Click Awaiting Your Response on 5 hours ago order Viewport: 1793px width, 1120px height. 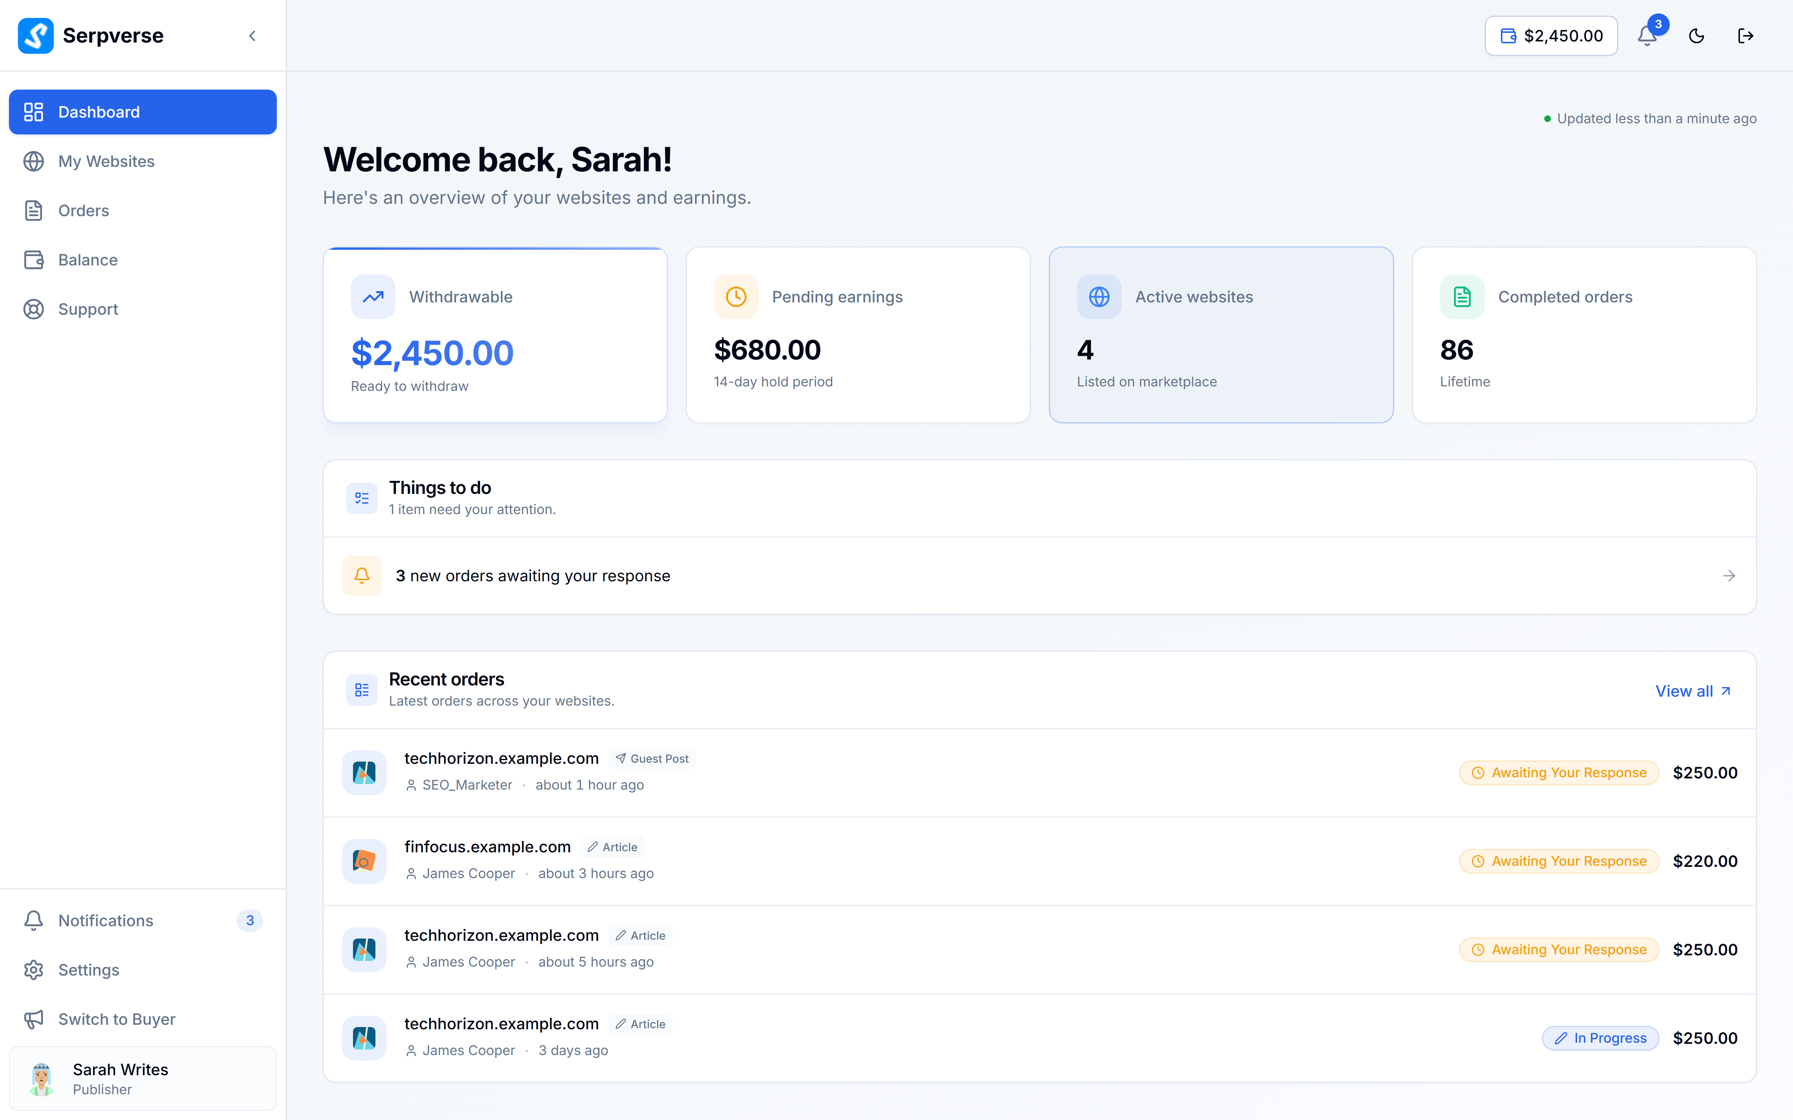tap(1559, 950)
